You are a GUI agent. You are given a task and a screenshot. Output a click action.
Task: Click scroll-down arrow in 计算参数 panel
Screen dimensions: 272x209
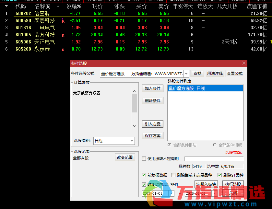pos(135,126)
